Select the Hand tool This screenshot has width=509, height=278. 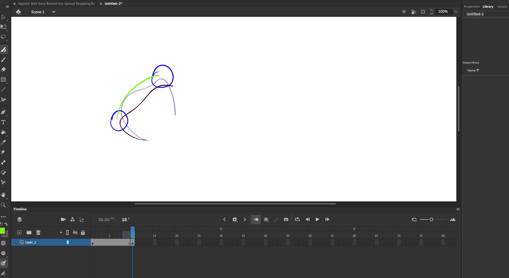point(4,195)
